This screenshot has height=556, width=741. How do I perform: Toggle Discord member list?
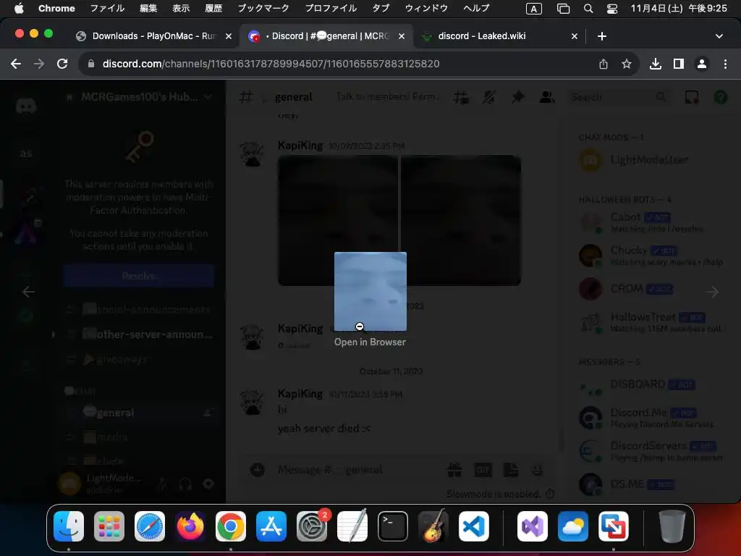click(547, 98)
